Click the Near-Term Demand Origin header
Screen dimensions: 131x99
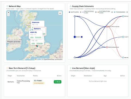point(10,76)
